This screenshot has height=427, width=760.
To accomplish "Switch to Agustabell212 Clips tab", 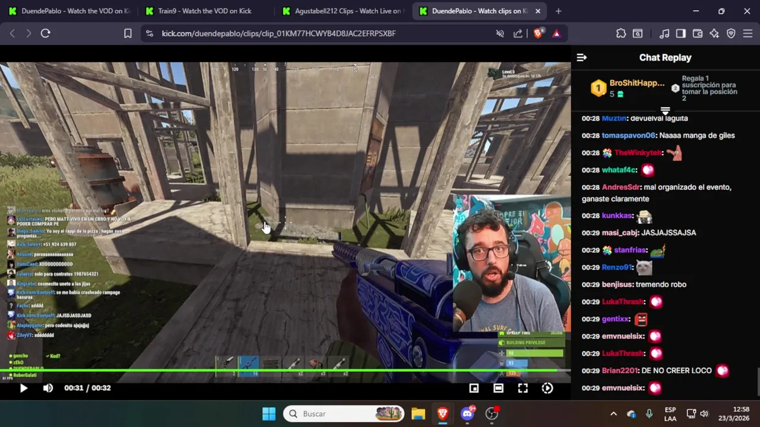I will click(x=343, y=11).
